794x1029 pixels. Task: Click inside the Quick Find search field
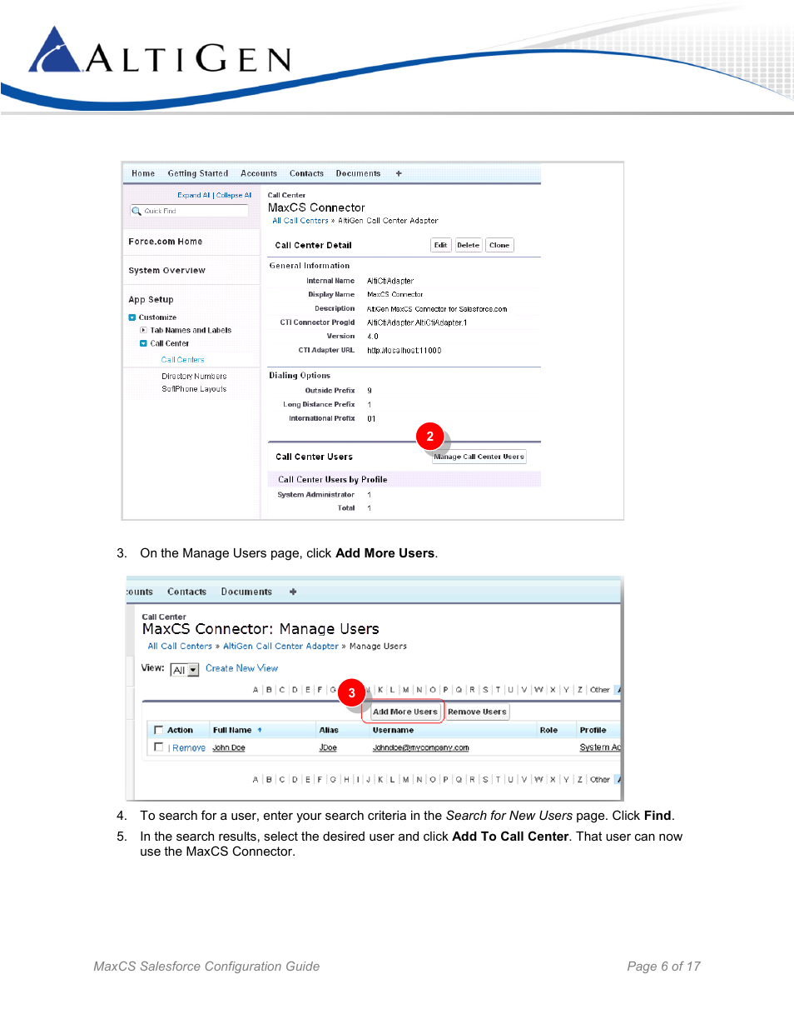tap(189, 211)
